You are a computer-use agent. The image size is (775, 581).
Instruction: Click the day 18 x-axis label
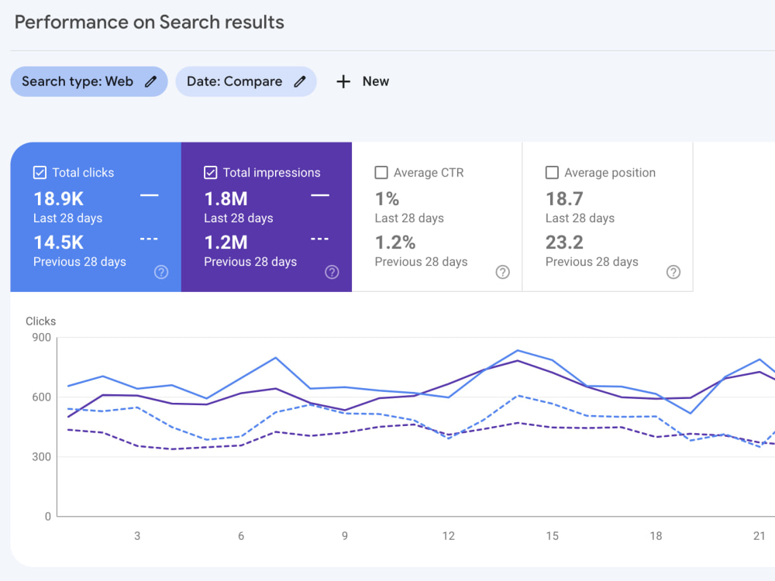656,536
